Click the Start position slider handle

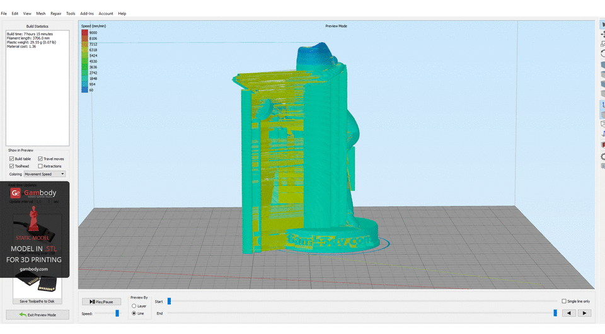coord(169,301)
